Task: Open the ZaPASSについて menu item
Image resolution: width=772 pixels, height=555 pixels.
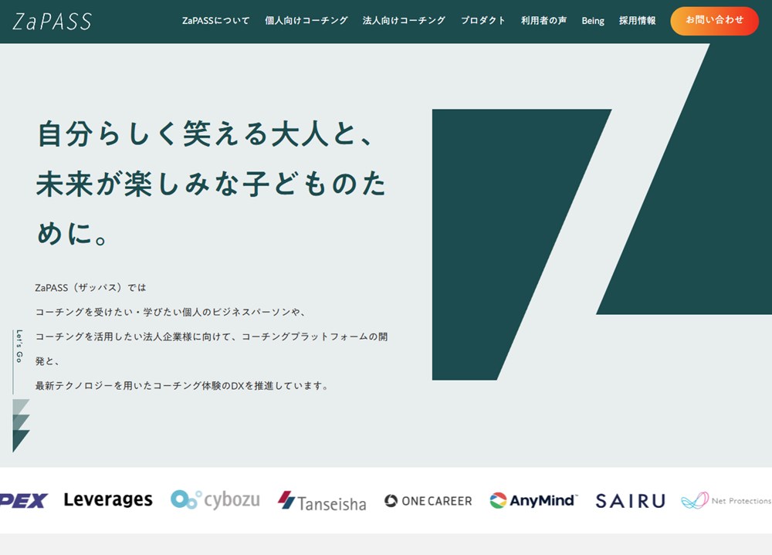Action: [215, 21]
